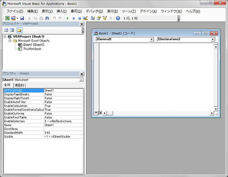Click the EnableCalculation property value True
The image size is (228, 177).
[x=63, y=106]
